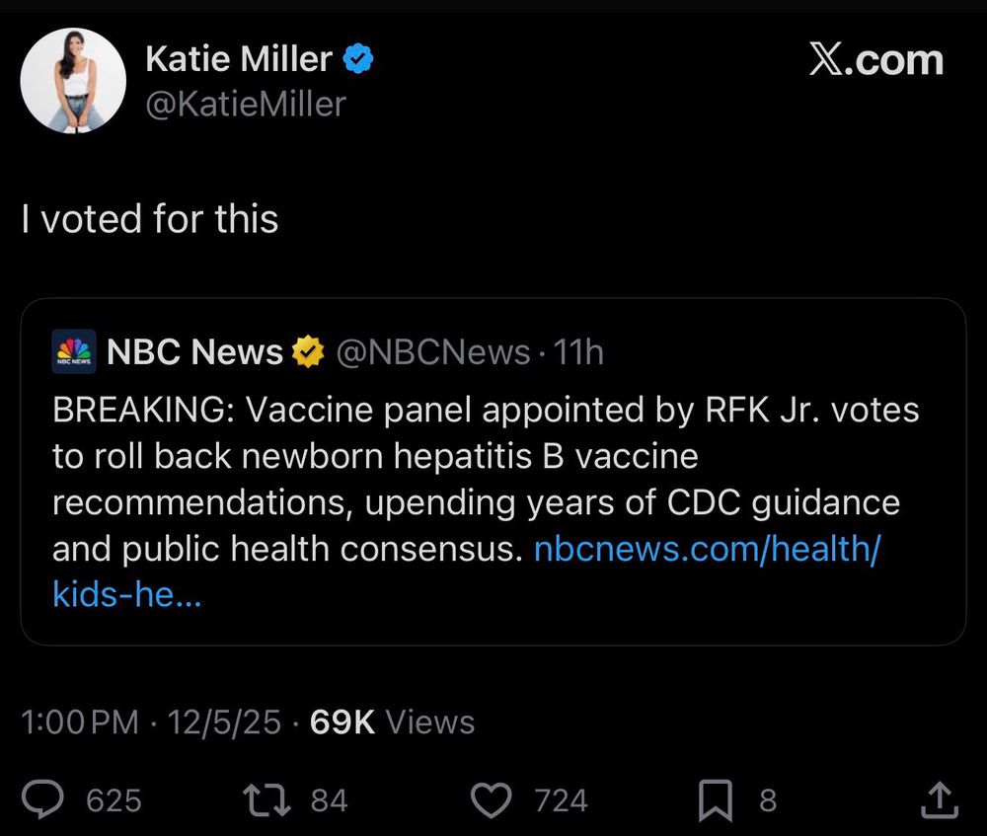This screenshot has width=987, height=836.
Task: Open Katie Miller's profile photo
Action: click(73, 80)
